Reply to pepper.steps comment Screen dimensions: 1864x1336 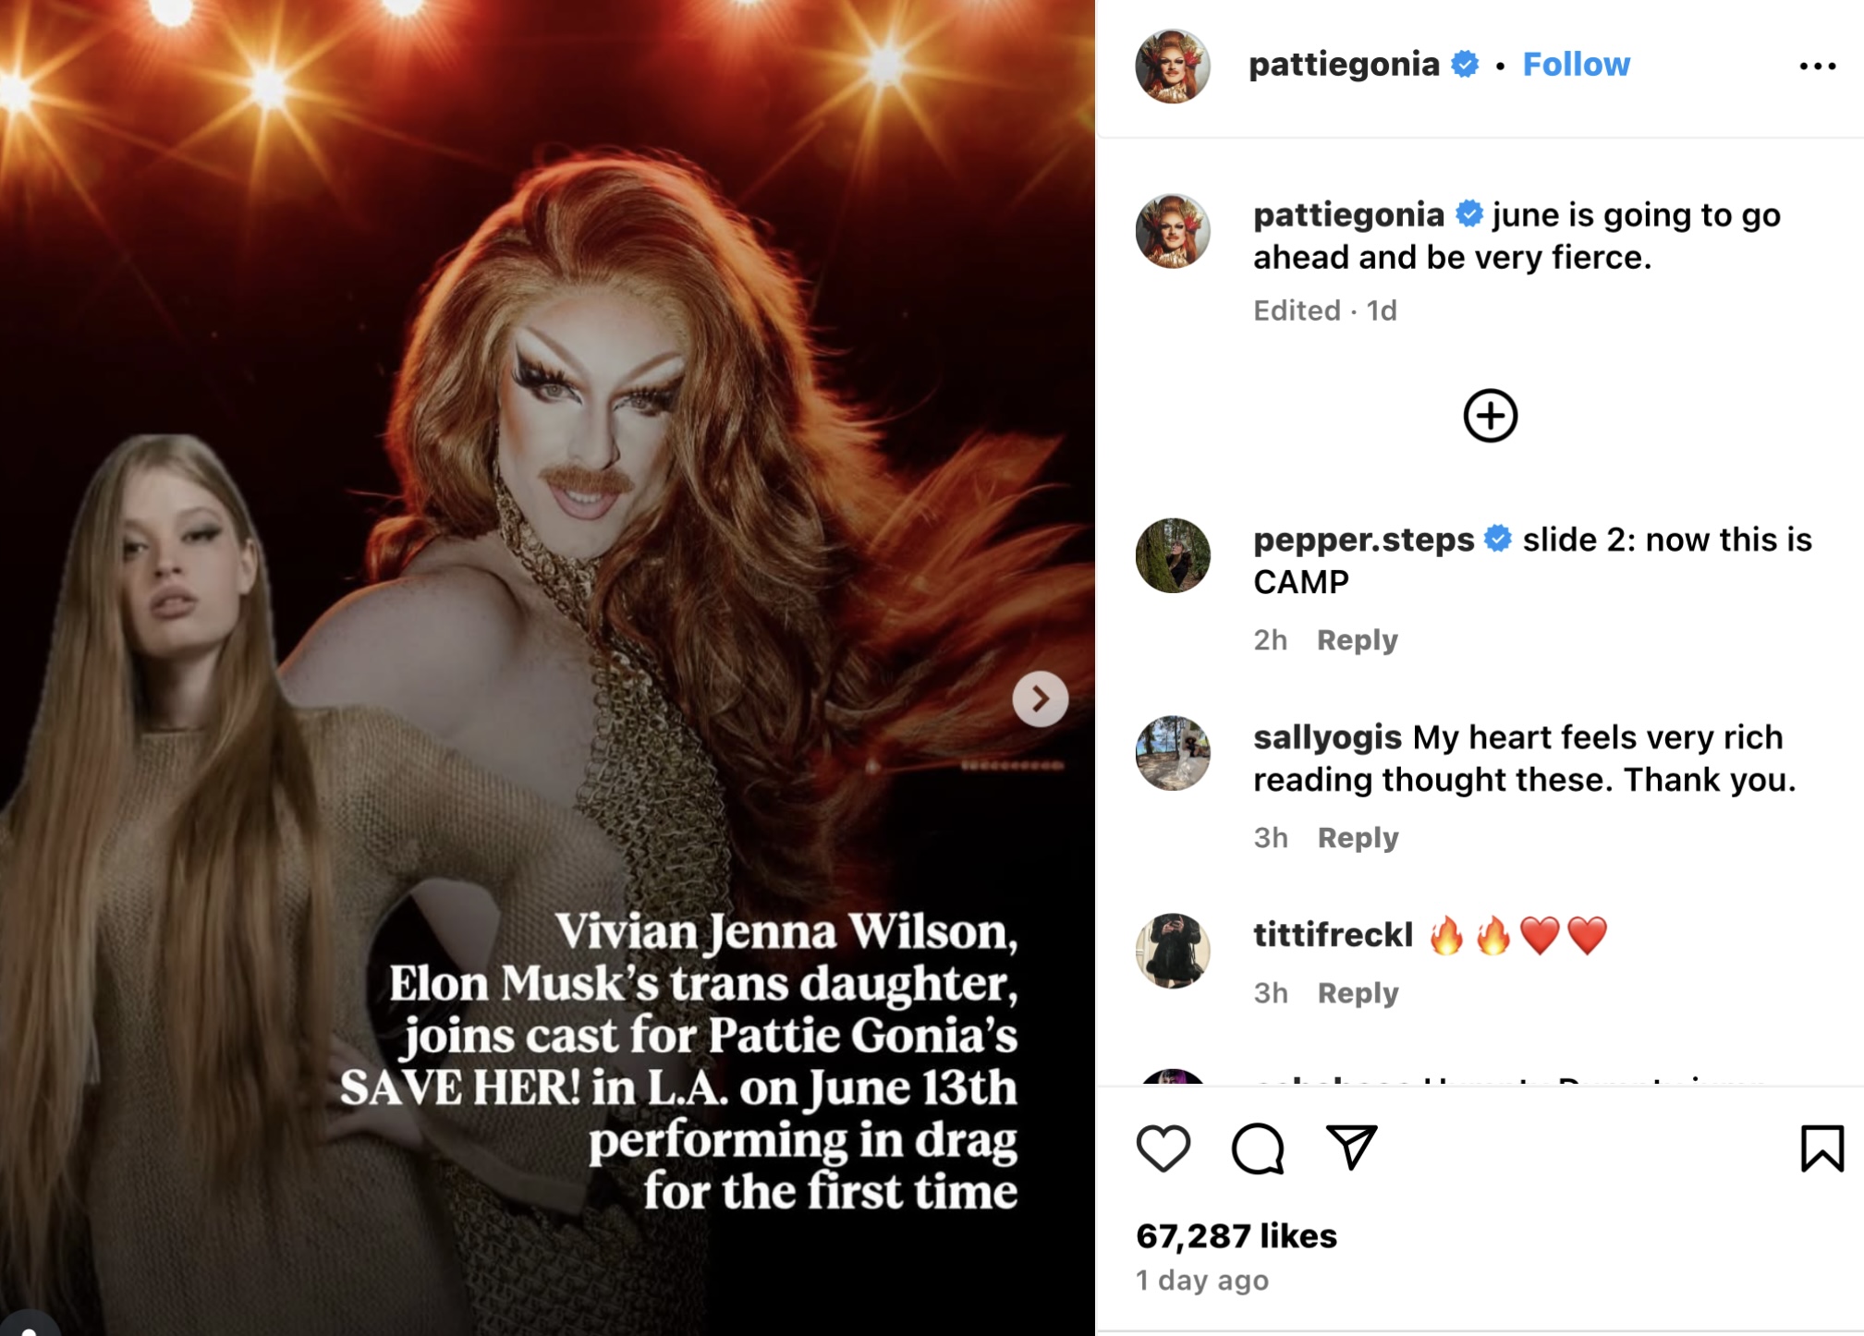pos(1357,639)
